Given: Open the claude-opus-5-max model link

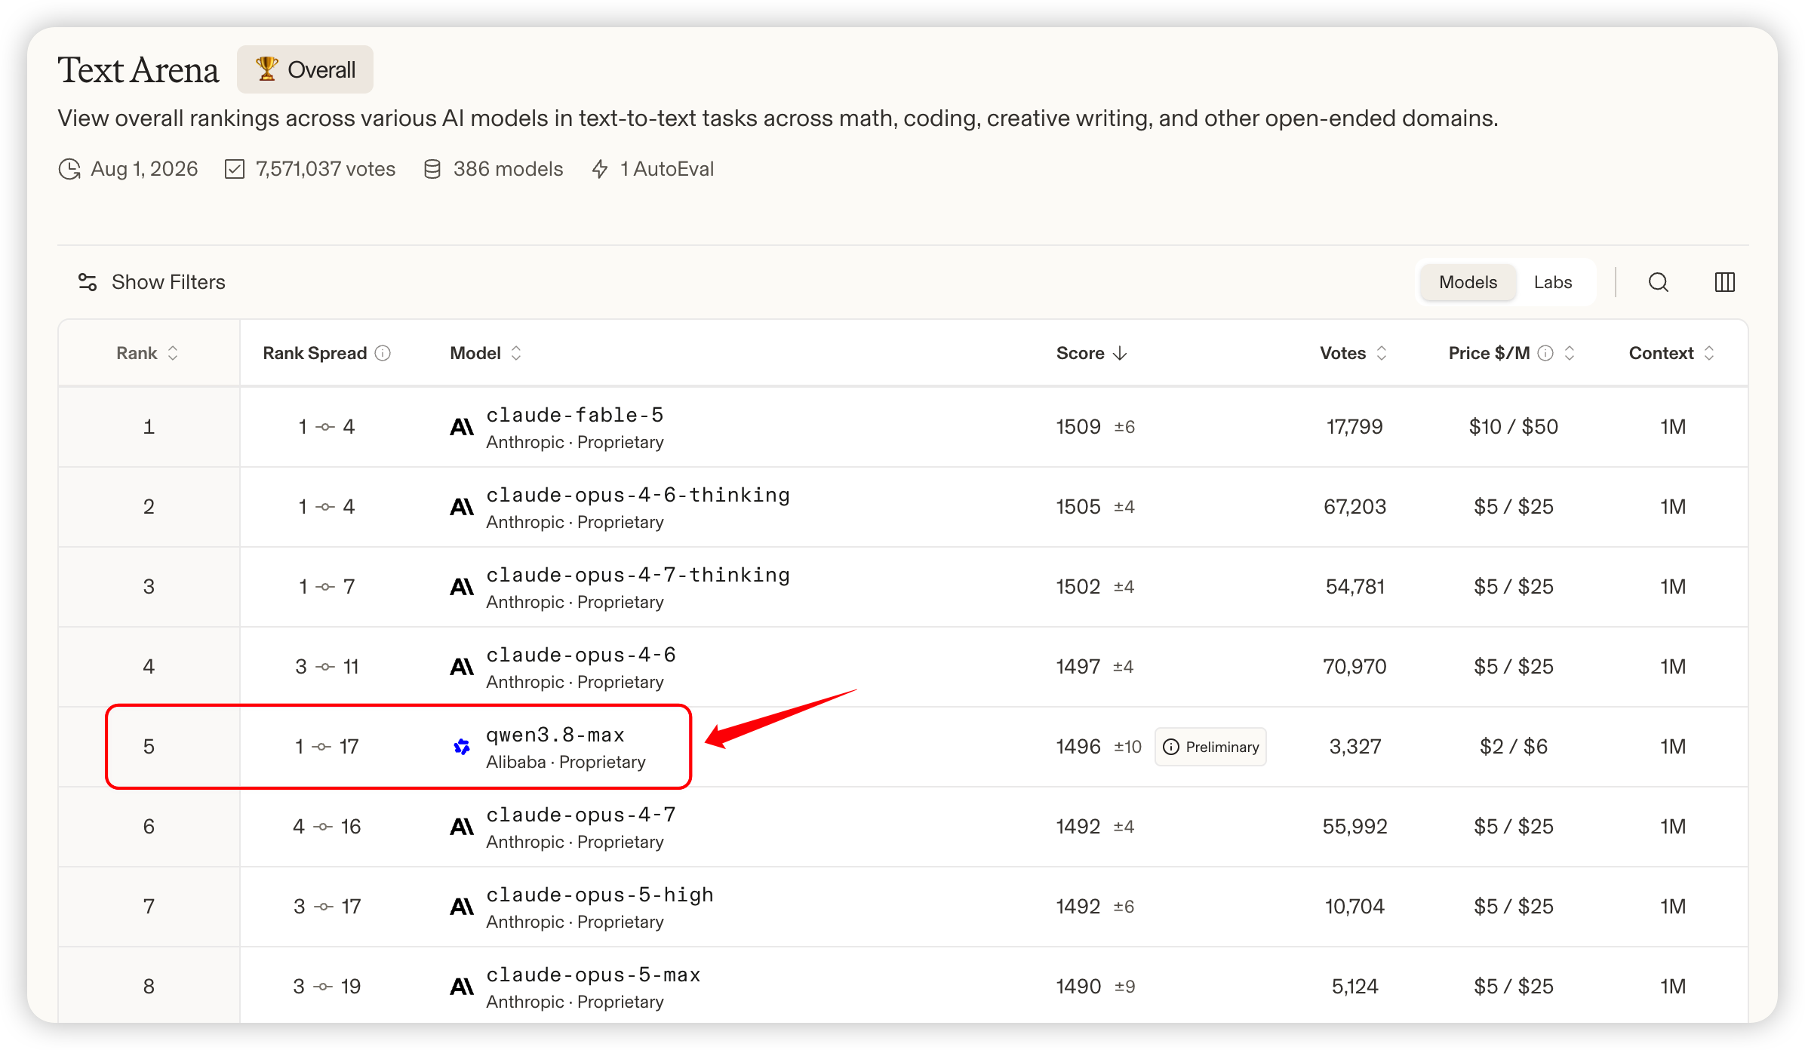Looking at the screenshot, I should tap(593, 975).
